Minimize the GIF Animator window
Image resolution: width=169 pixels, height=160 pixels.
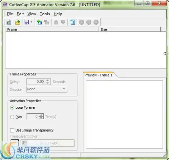[x=139, y=4]
